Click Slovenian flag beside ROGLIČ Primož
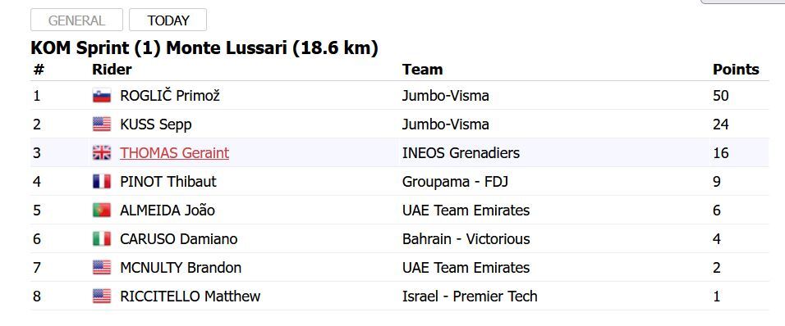The height and width of the screenshot is (326, 785). (102, 95)
